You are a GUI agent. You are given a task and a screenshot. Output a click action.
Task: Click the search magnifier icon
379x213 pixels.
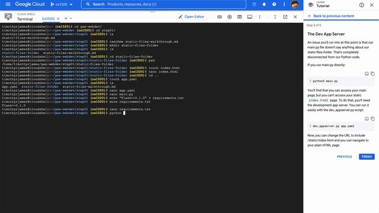pyautogui.click(x=88, y=4)
